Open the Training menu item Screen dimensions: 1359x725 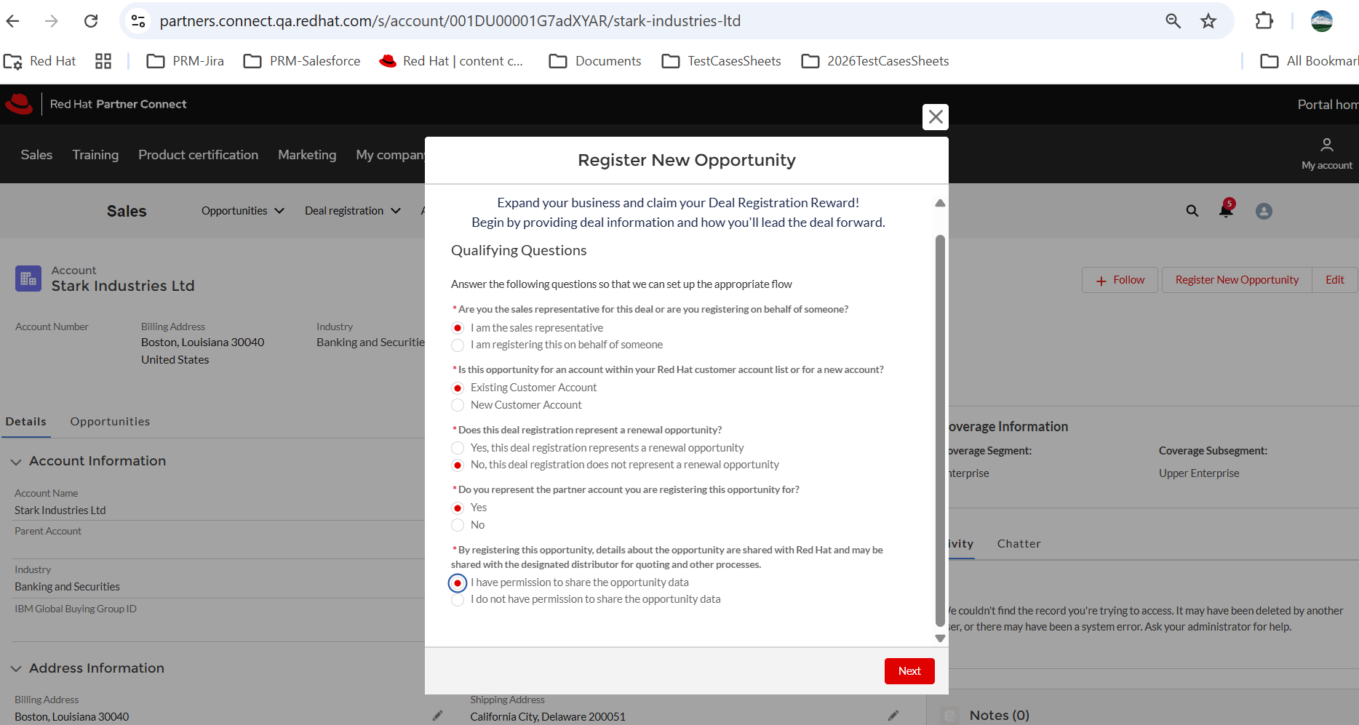pyautogui.click(x=95, y=154)
